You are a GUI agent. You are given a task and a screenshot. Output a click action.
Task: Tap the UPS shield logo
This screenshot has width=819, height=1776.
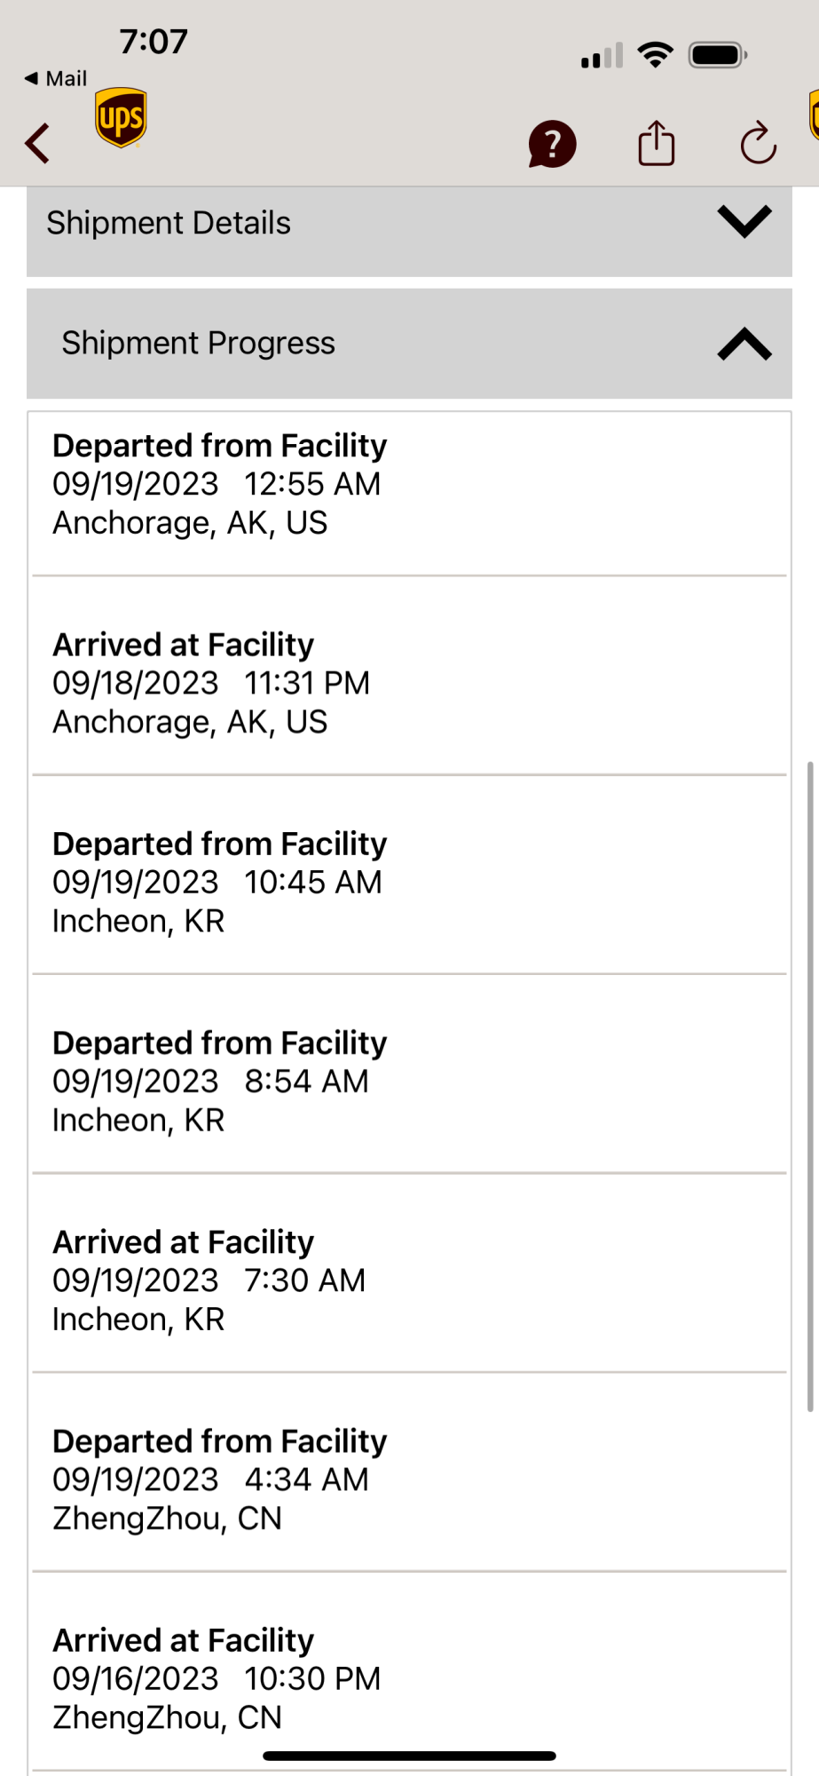tap(121, 117)
